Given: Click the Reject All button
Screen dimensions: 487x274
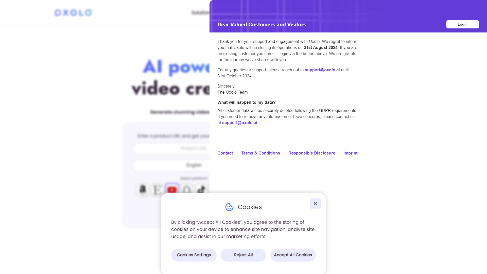Looking at the screenshot, I should click(x=243, y=255).
